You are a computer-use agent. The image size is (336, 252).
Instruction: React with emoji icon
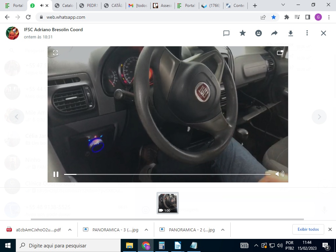pyautogui.click(x=259, y=33)
